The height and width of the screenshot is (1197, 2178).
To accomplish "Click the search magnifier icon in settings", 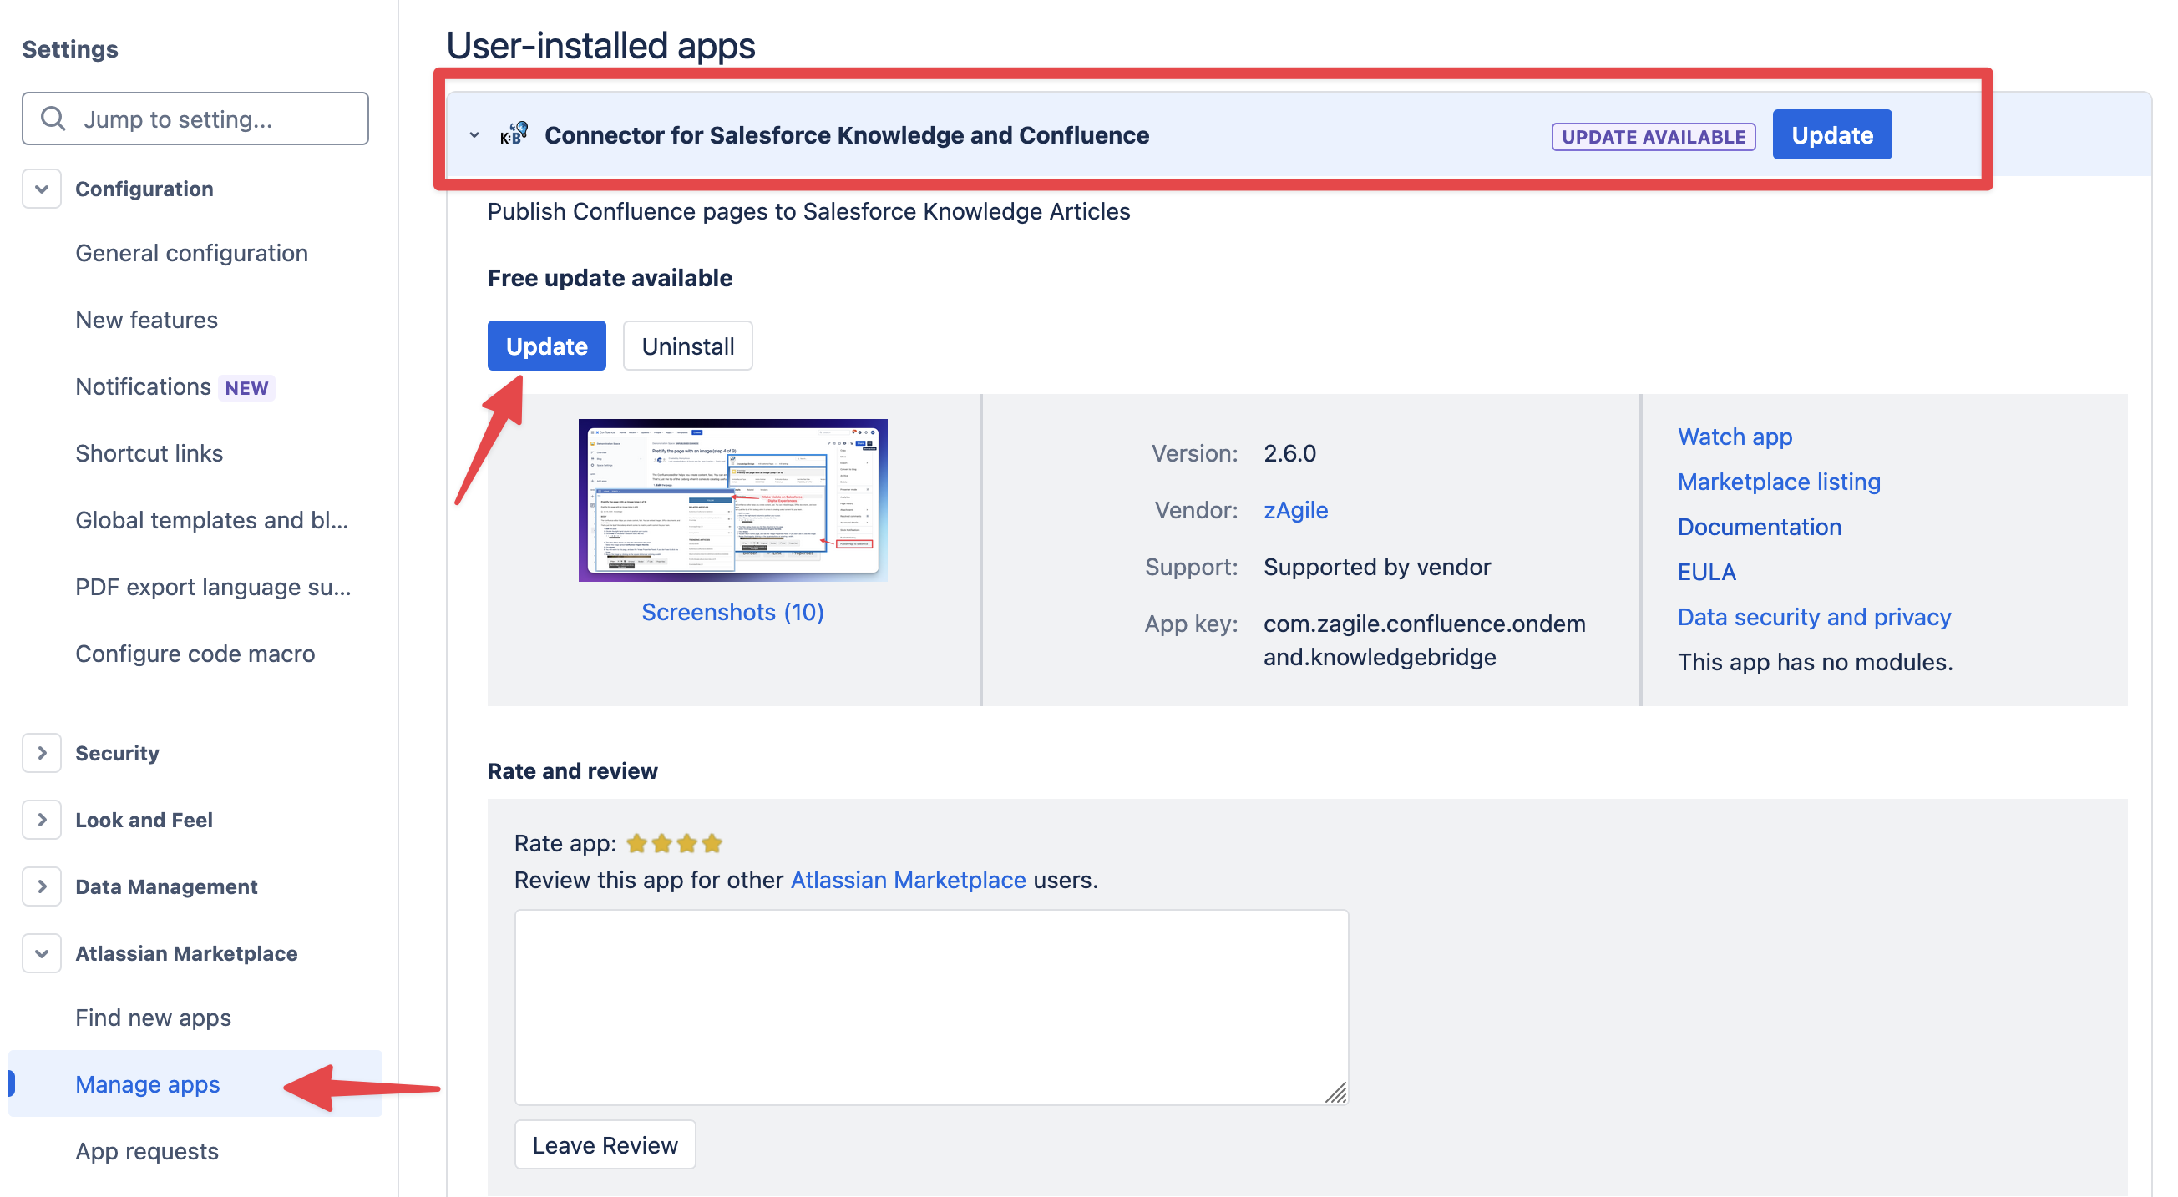I will (x=53, y=119).
